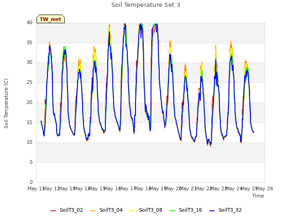Click the Soil Temperature (C) axis label
This screenshot has width=292, height=219.
pyautogui.click(x=6, y=104)
